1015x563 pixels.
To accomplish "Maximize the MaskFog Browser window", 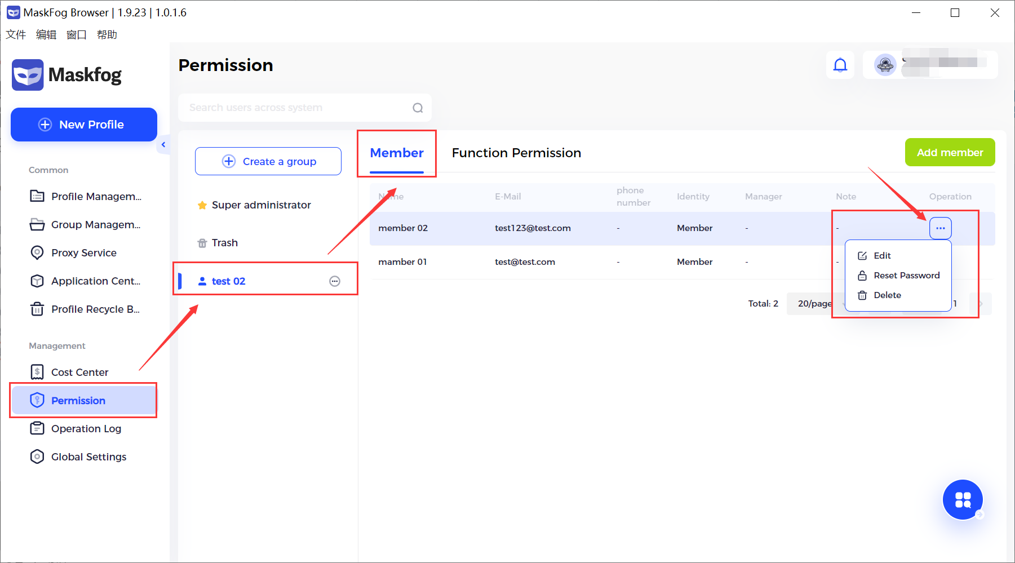I will pyautogui.click(x=955, y=12).
